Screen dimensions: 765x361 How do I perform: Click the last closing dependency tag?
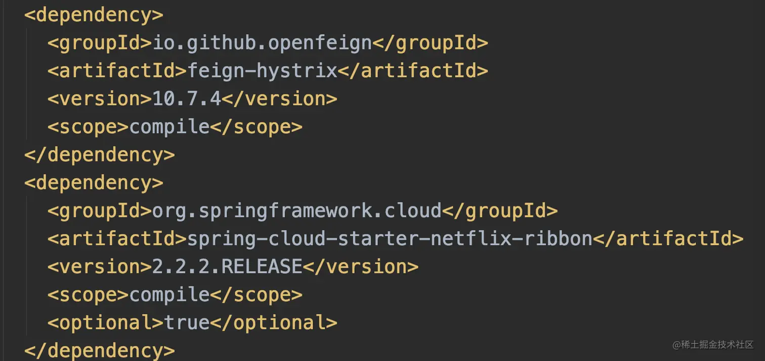[x=100, y=350]
